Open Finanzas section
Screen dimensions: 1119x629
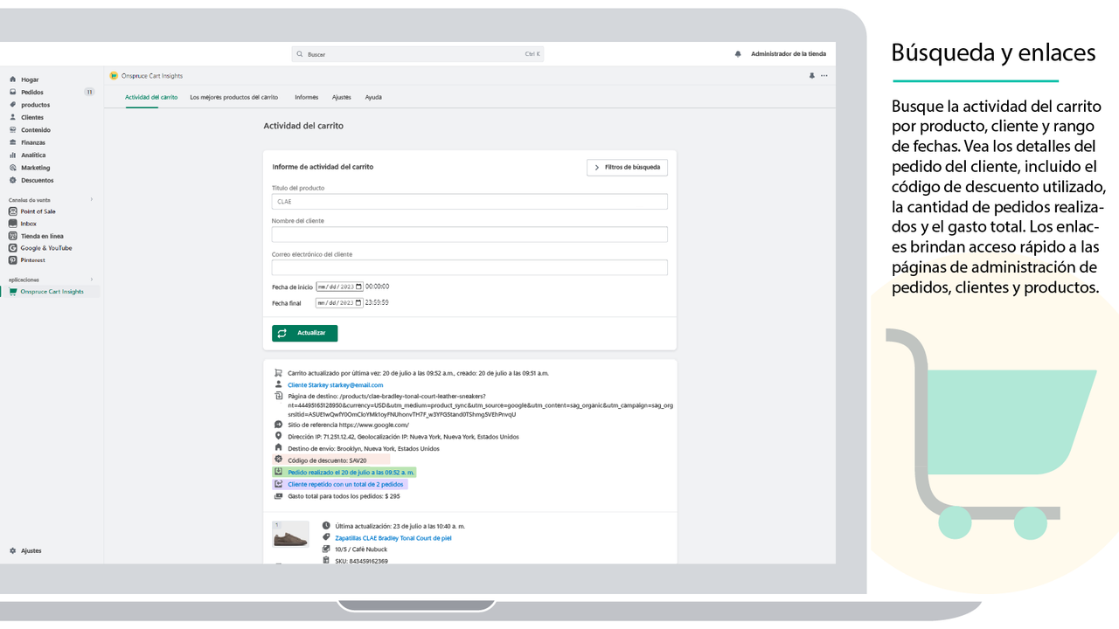(33, 142)
